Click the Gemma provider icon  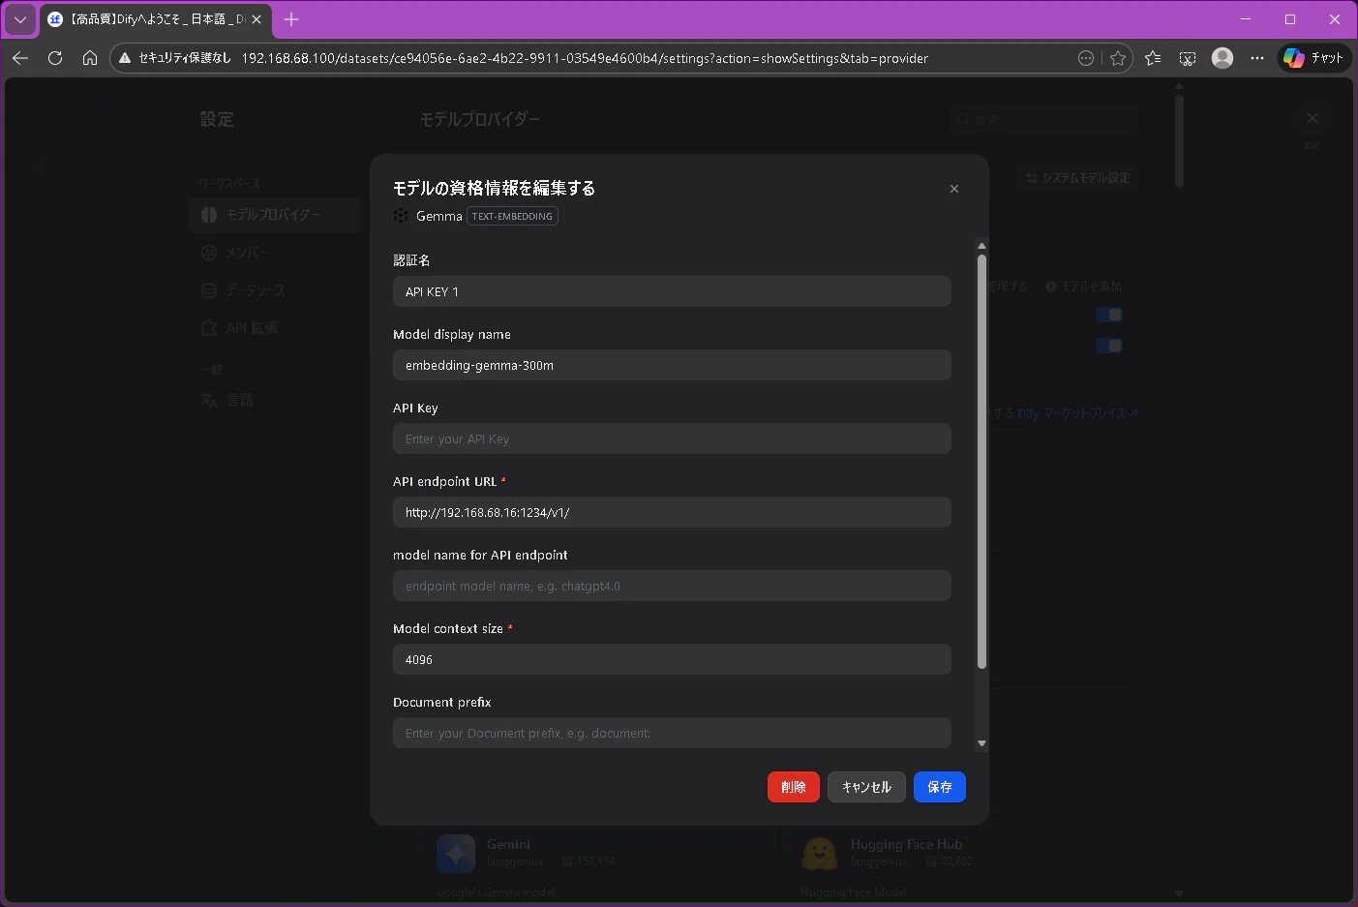point(401,216)
